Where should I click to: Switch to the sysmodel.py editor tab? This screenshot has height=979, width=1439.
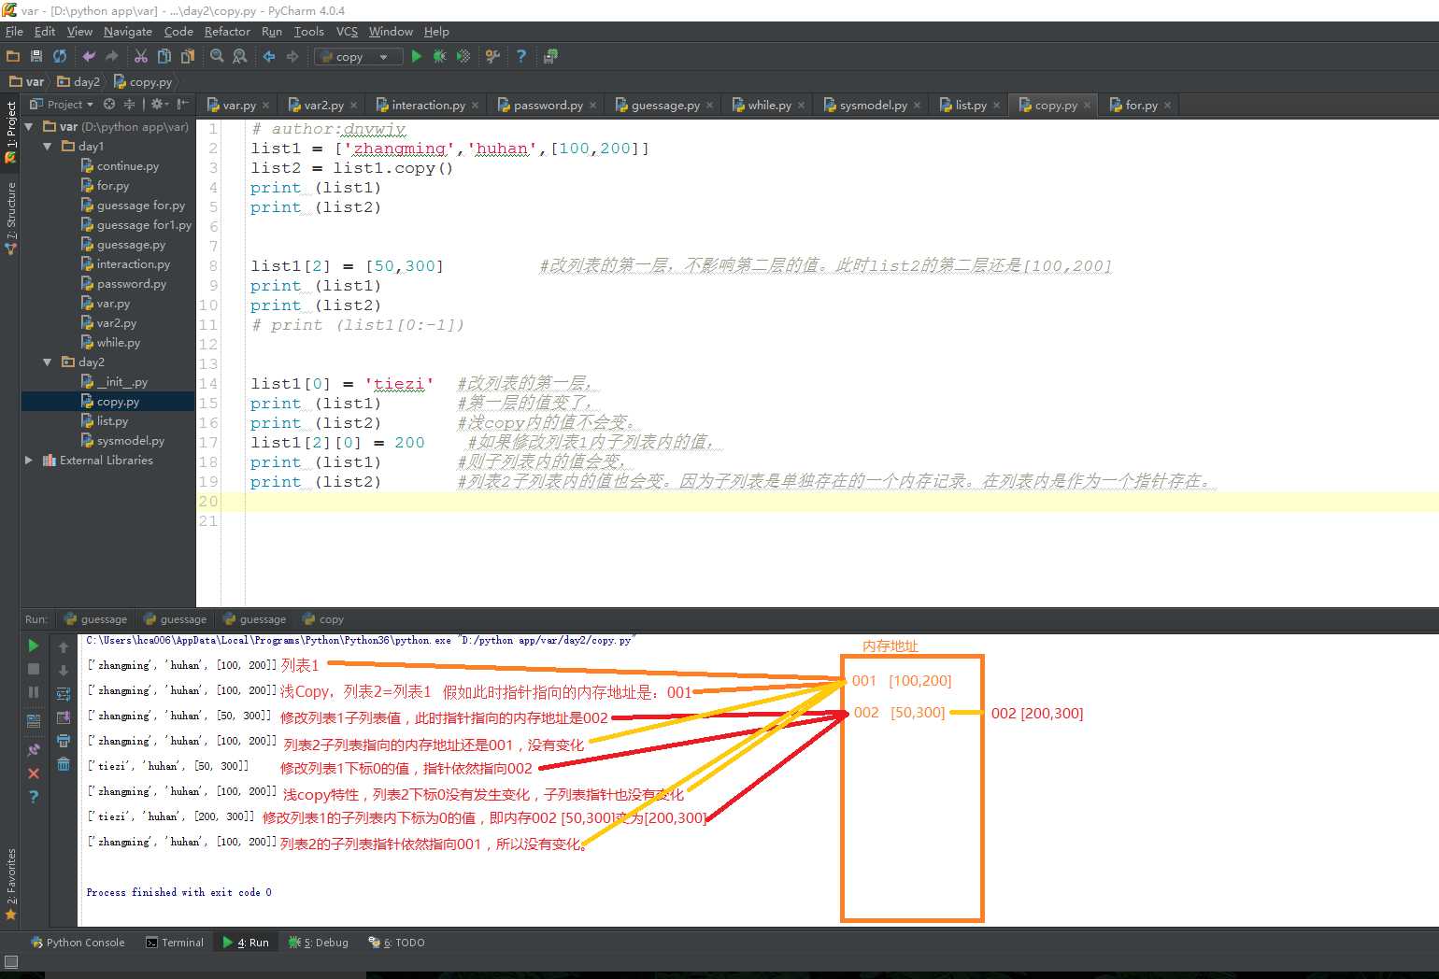(x=873, y=105)
